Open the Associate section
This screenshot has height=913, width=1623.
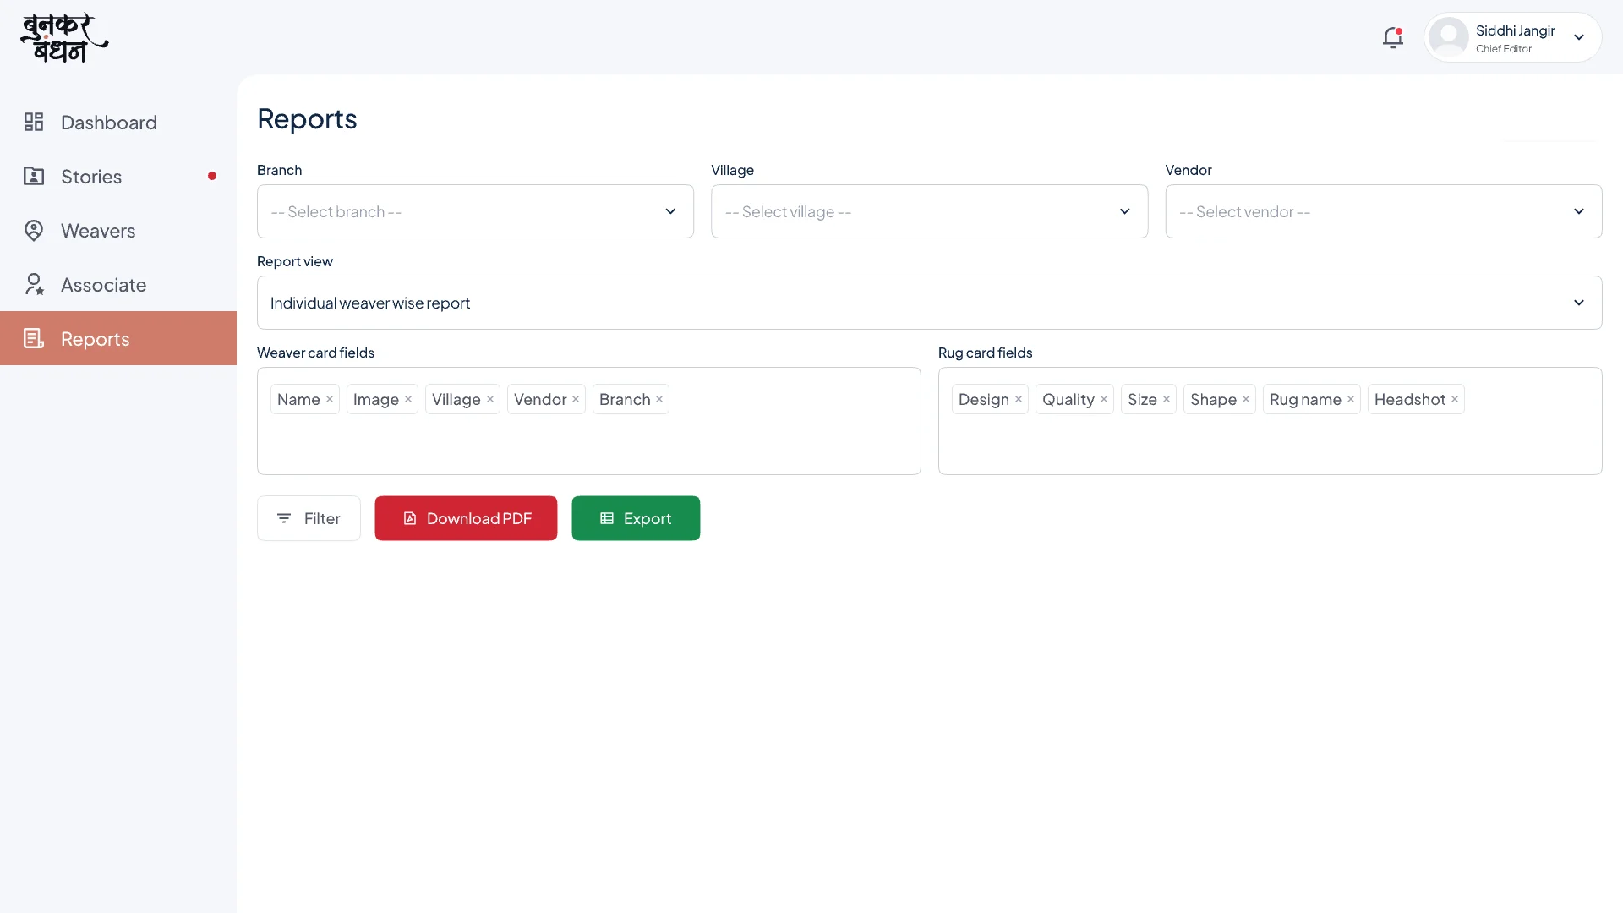tap(118, 285)
